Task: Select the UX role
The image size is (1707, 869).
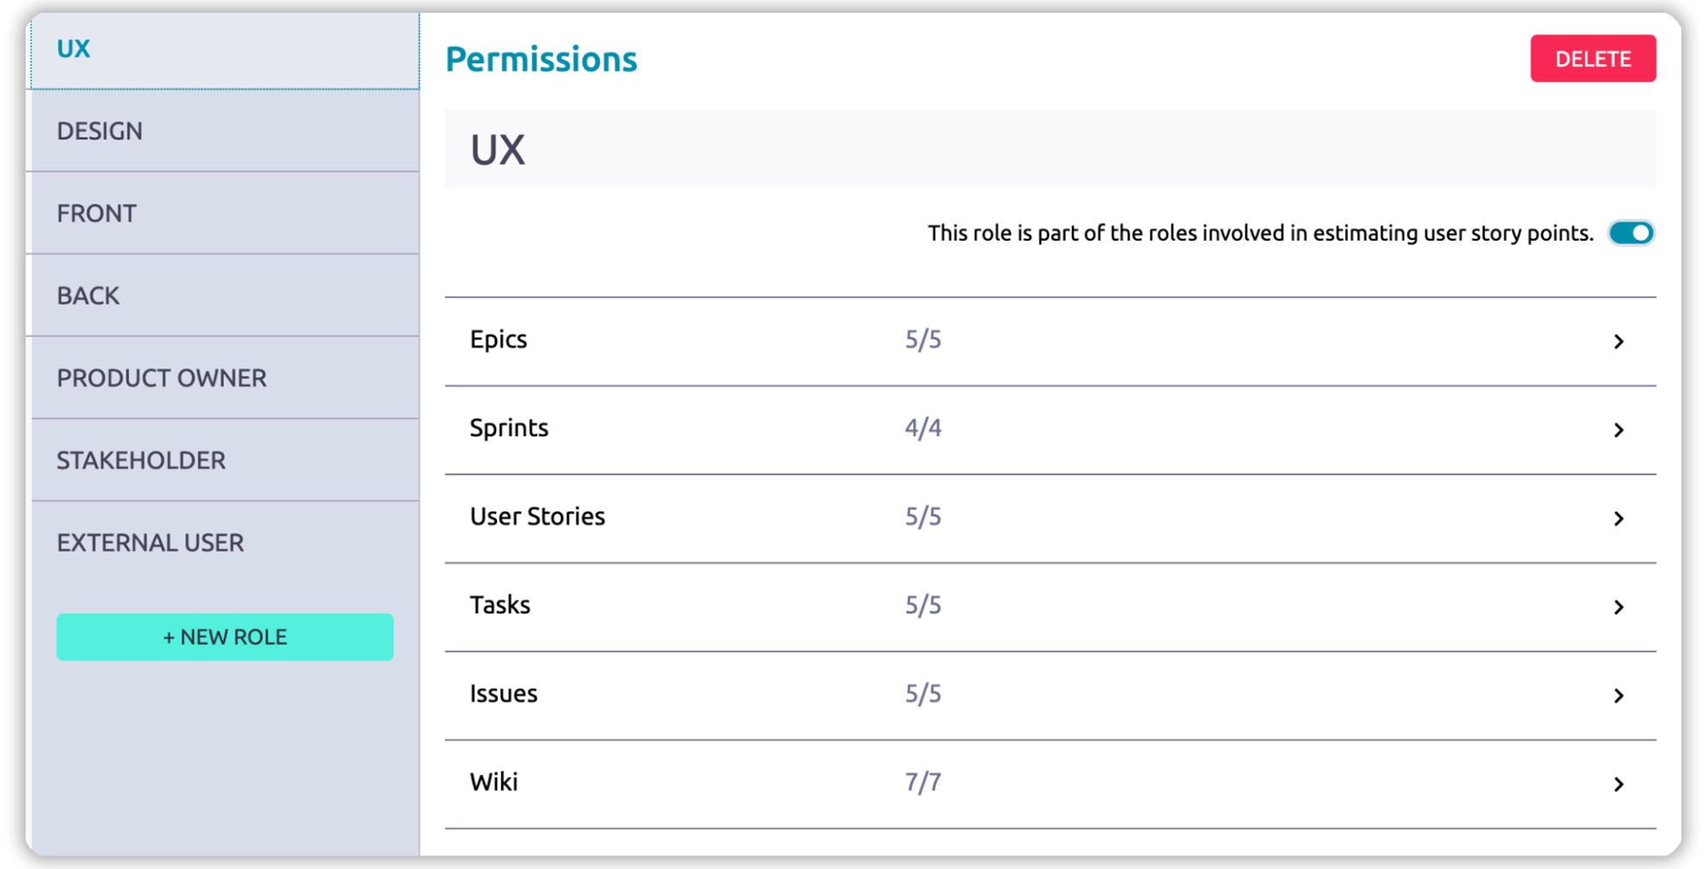Action: pos(73,50)
